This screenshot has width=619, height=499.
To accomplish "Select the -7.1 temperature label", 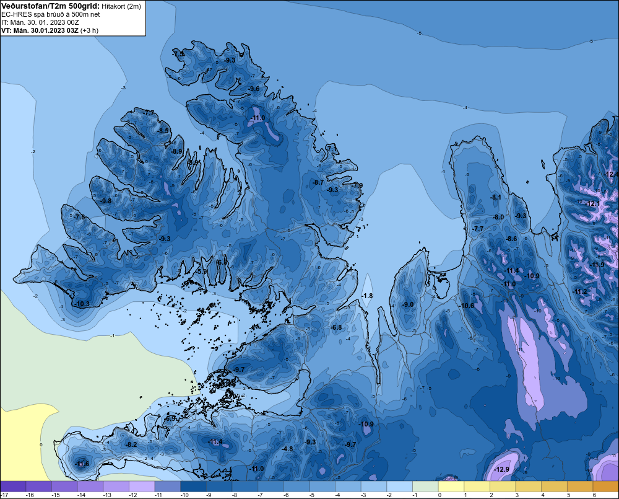I will tap(332, 149).
